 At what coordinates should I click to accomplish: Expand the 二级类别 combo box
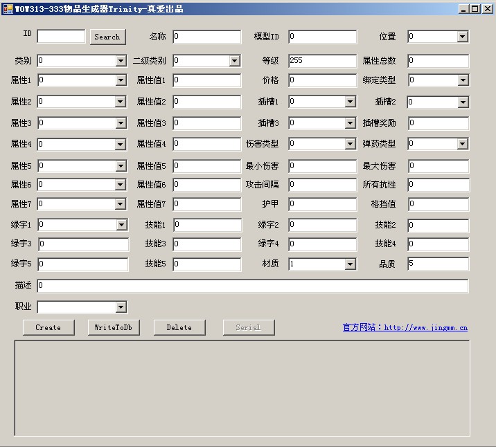click(x=234, y=61)
